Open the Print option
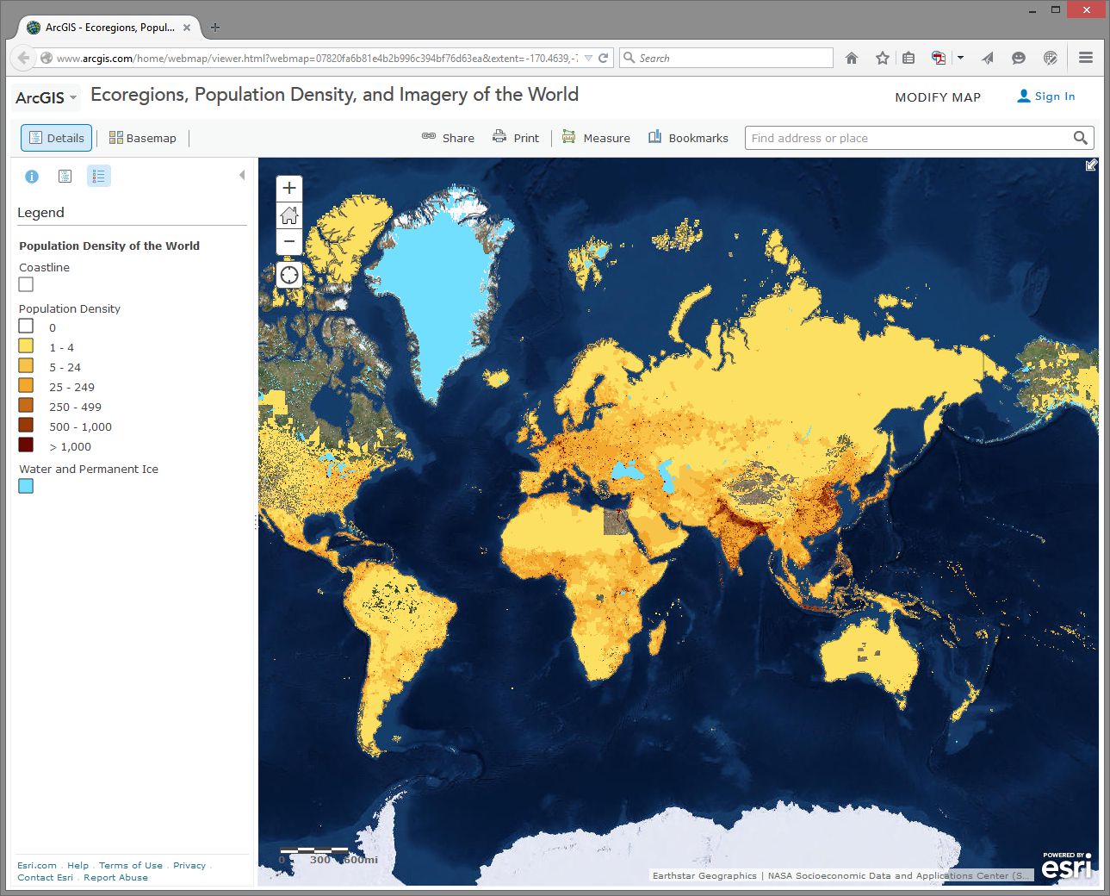1110x896 pixels. [516, 137]
